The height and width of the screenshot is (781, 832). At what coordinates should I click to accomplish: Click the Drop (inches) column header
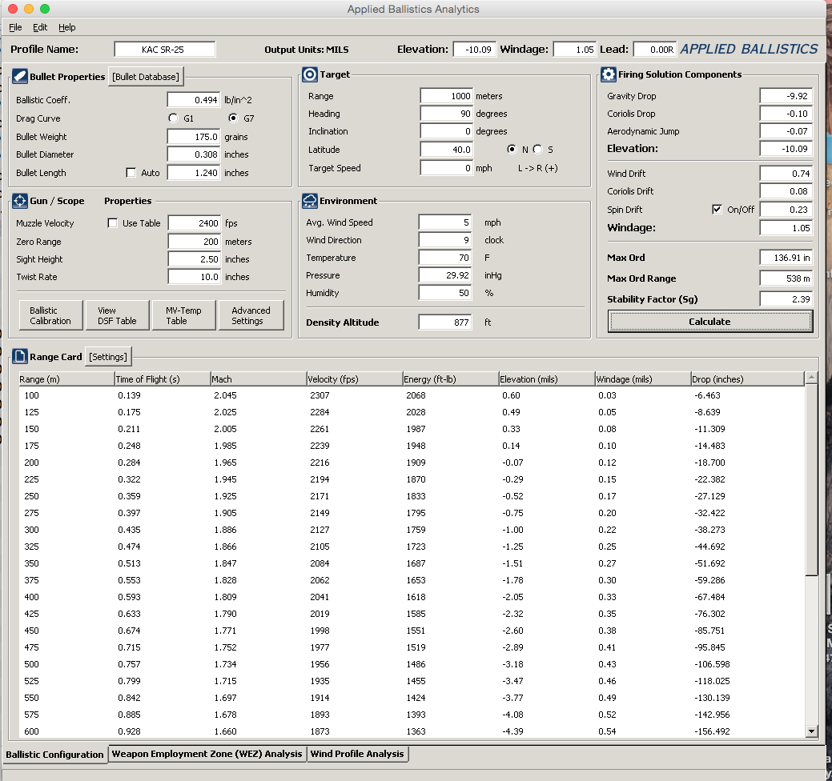[747, 378]
